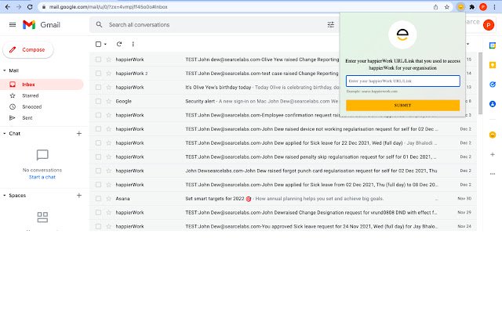Open the select dropdown arrow next to select-all
Viewport: 502px width, 313px height.
click(x=105, y=44)
